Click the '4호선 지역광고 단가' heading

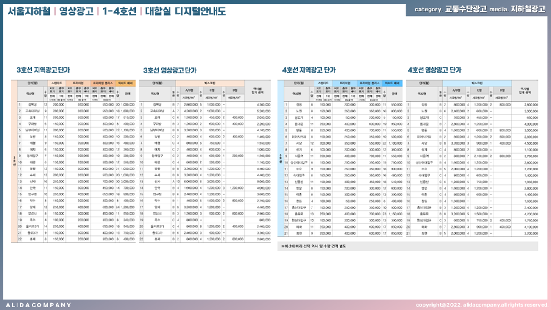[308, 70]
